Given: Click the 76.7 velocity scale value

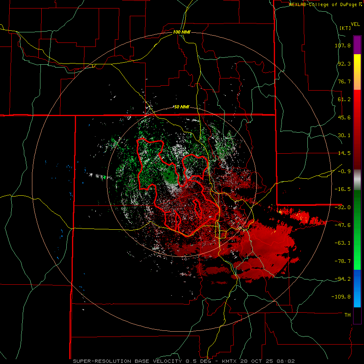Looking at the screenshot, I should (344, 81).
